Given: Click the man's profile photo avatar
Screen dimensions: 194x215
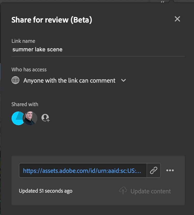Looking at the screenshot, I should point(31,118).
